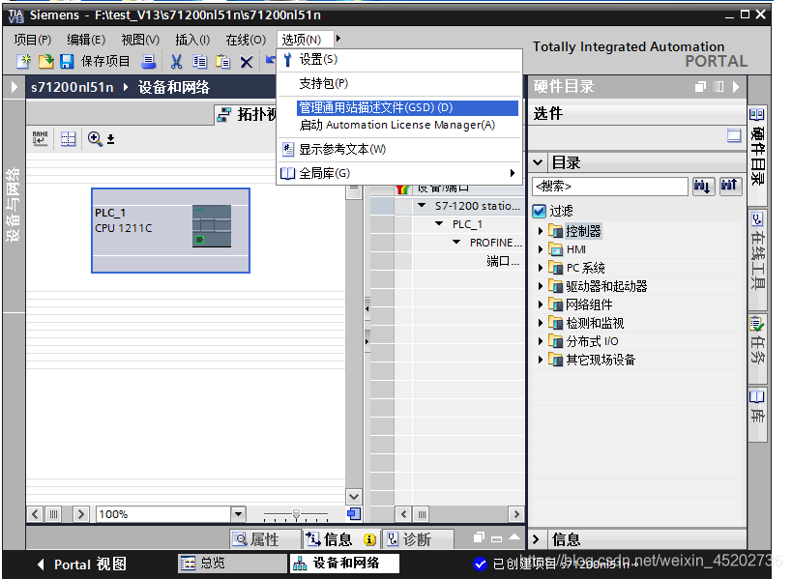Open the 库 side tab

757,414
